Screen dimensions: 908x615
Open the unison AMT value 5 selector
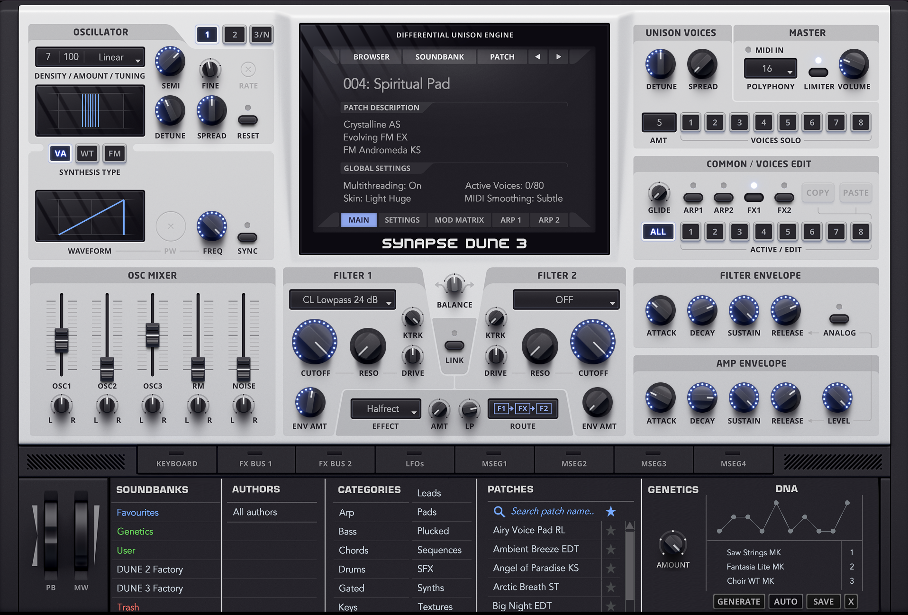pyautogui.click(x=659, y=123)
